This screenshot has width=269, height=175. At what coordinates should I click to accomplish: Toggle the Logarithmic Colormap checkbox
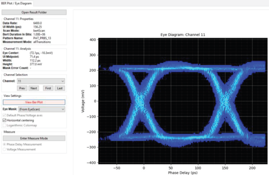coord(4,126)
